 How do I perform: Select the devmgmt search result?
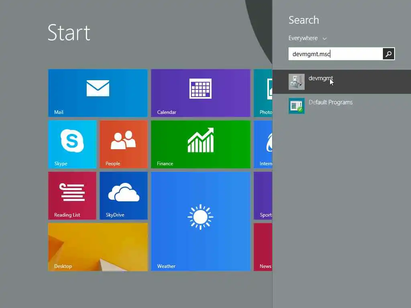coord(342,82)
